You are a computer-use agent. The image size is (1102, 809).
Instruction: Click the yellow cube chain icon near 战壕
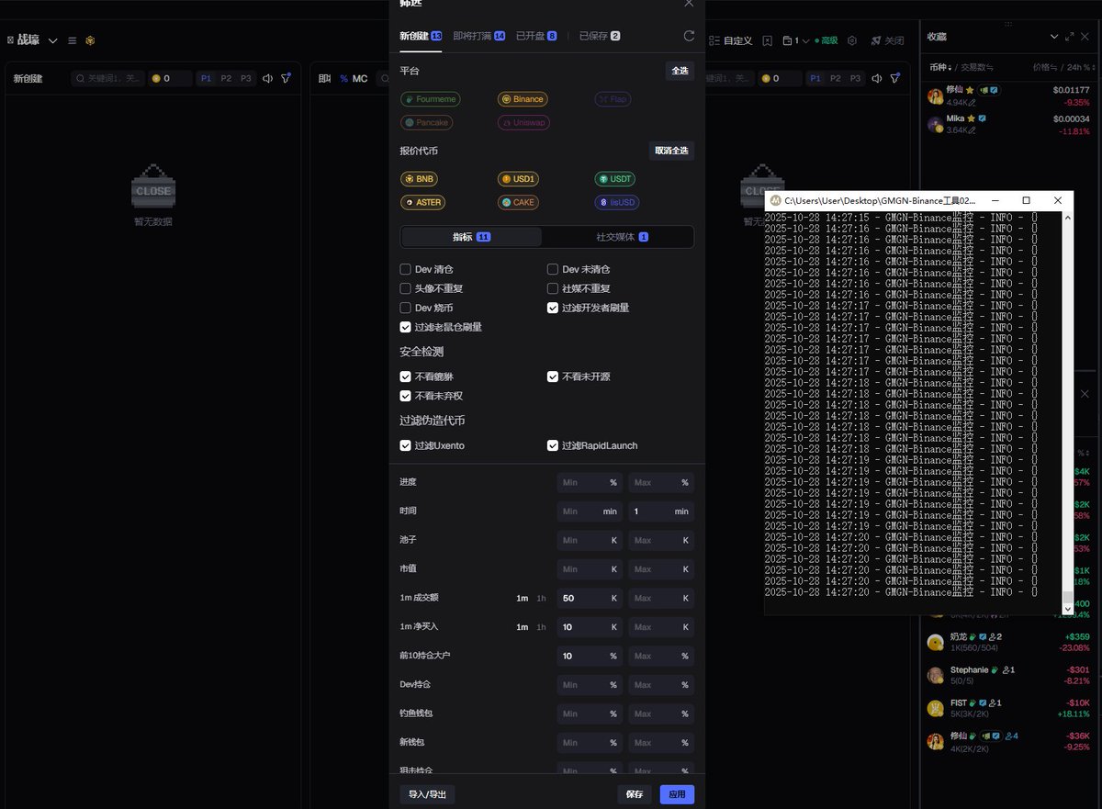(x=90, y=40)
